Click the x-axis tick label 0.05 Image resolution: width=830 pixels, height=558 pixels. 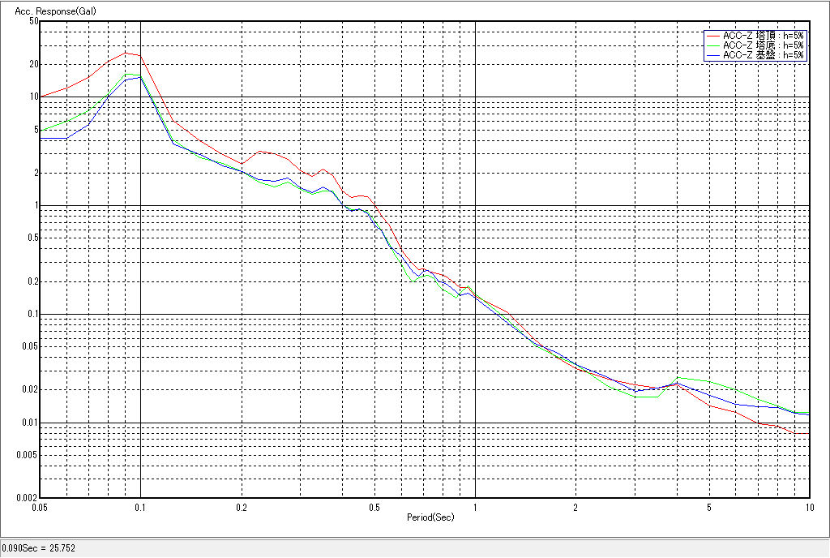pos(39,507)
